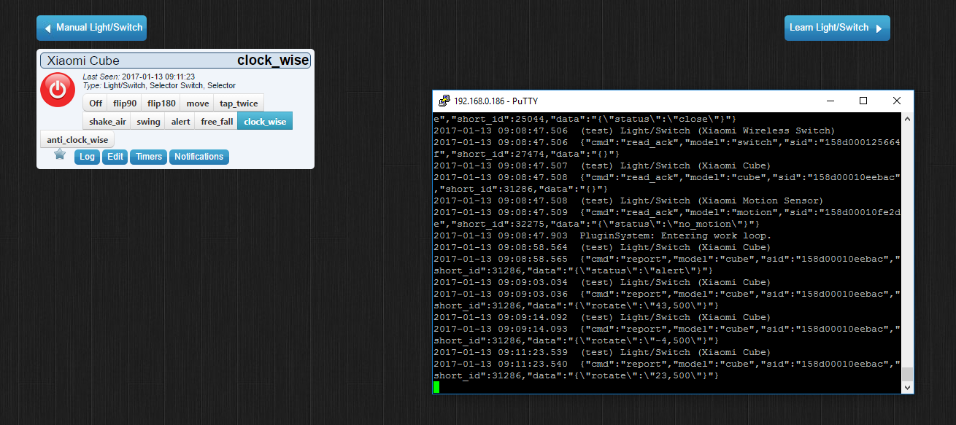Select the flip180 level

pos(161,104)
